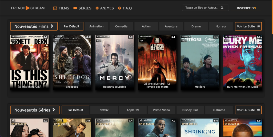The width and height of the screenshot is (273, 137).
Task: Click the list icon in séries Voir La Suite
Action: point(258,110)
